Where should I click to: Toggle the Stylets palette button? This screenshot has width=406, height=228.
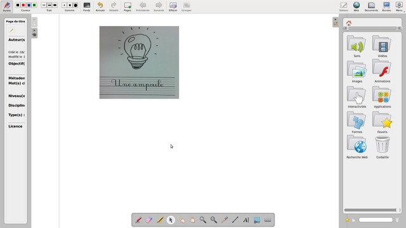coord(7,7)
